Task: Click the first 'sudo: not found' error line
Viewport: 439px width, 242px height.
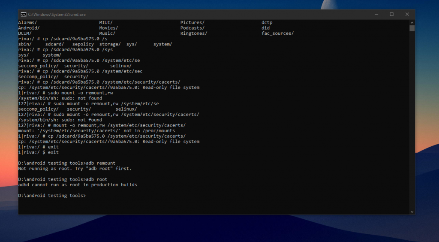Action: pyautogui.click(x=60, y=98)
